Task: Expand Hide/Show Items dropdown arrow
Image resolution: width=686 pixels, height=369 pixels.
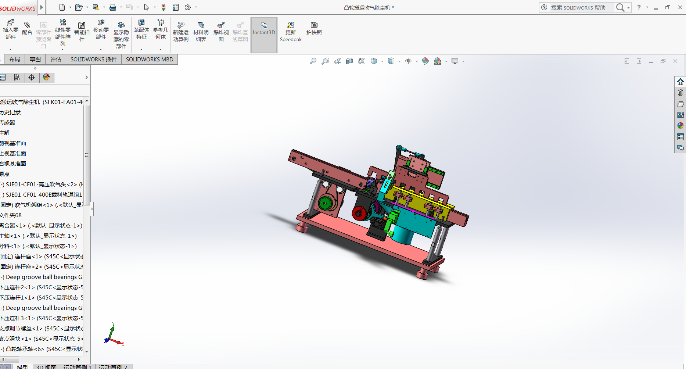Action: click(x=417, y=62)
